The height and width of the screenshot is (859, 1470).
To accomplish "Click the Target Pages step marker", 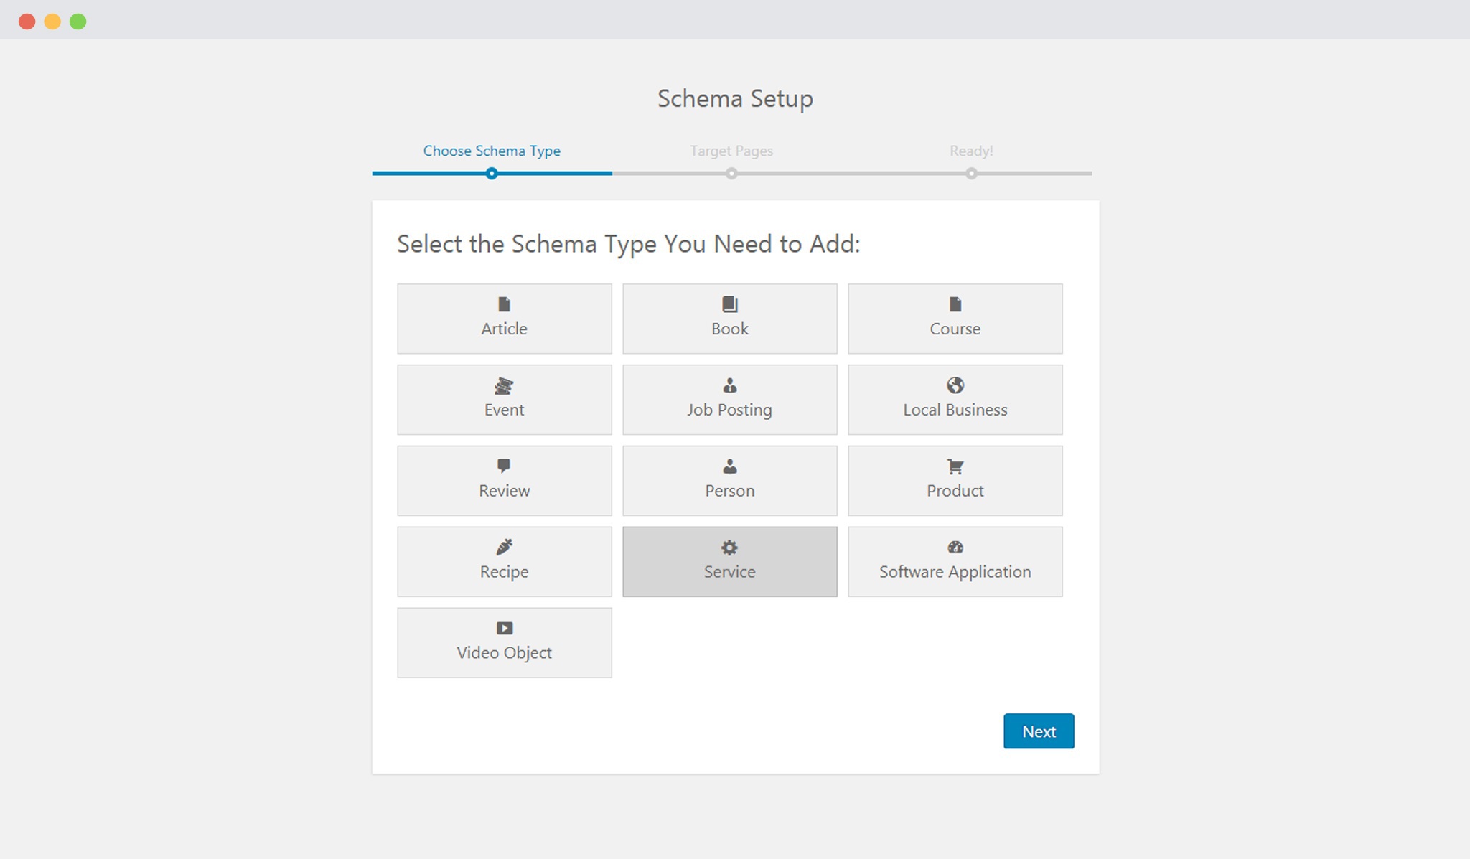I will (x=731, y=172).
